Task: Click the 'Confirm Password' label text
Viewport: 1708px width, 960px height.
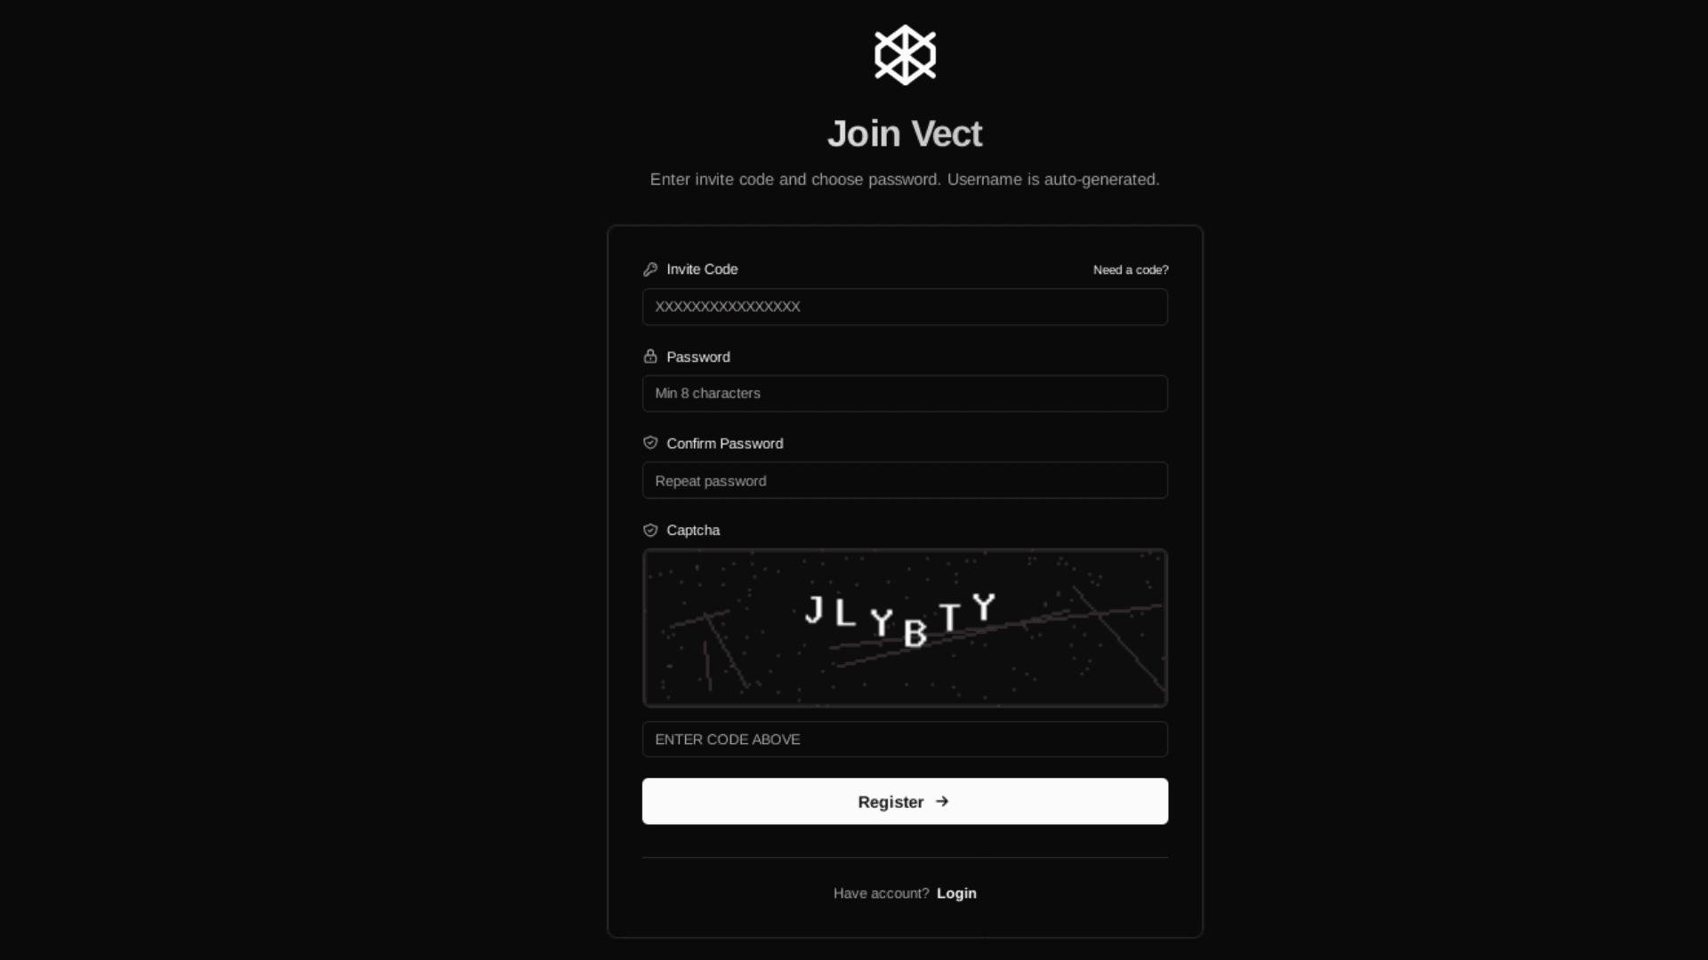Action: click(725, 444)
